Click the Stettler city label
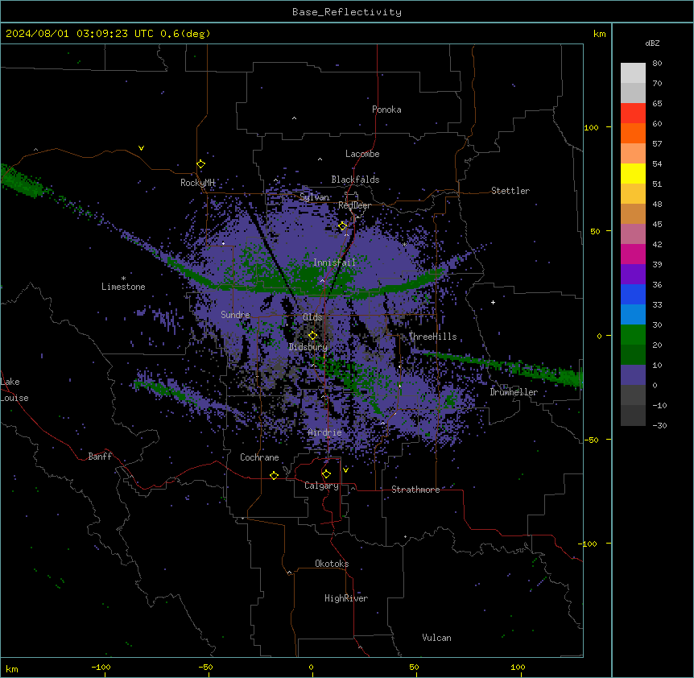 point(510,191)
